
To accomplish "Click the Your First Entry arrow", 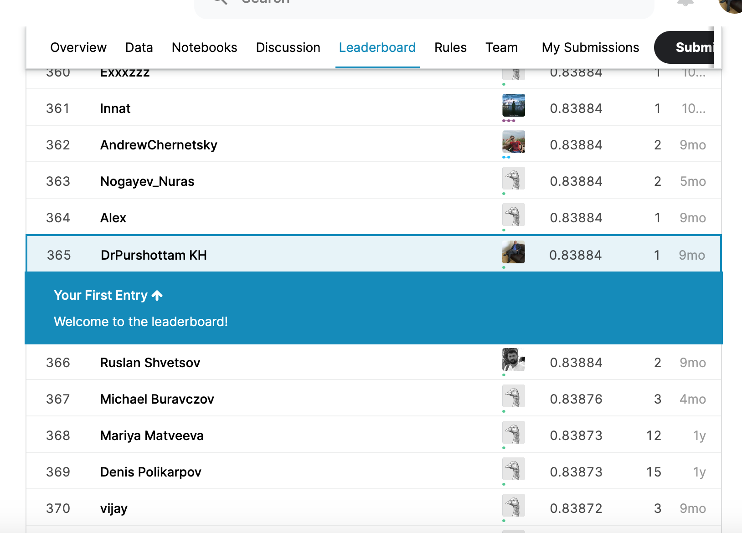I will [157, 296].
